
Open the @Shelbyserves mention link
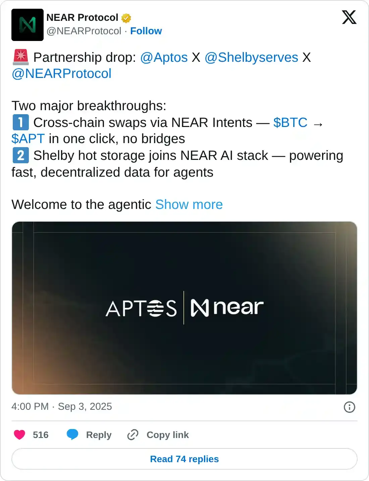point(251,57)
